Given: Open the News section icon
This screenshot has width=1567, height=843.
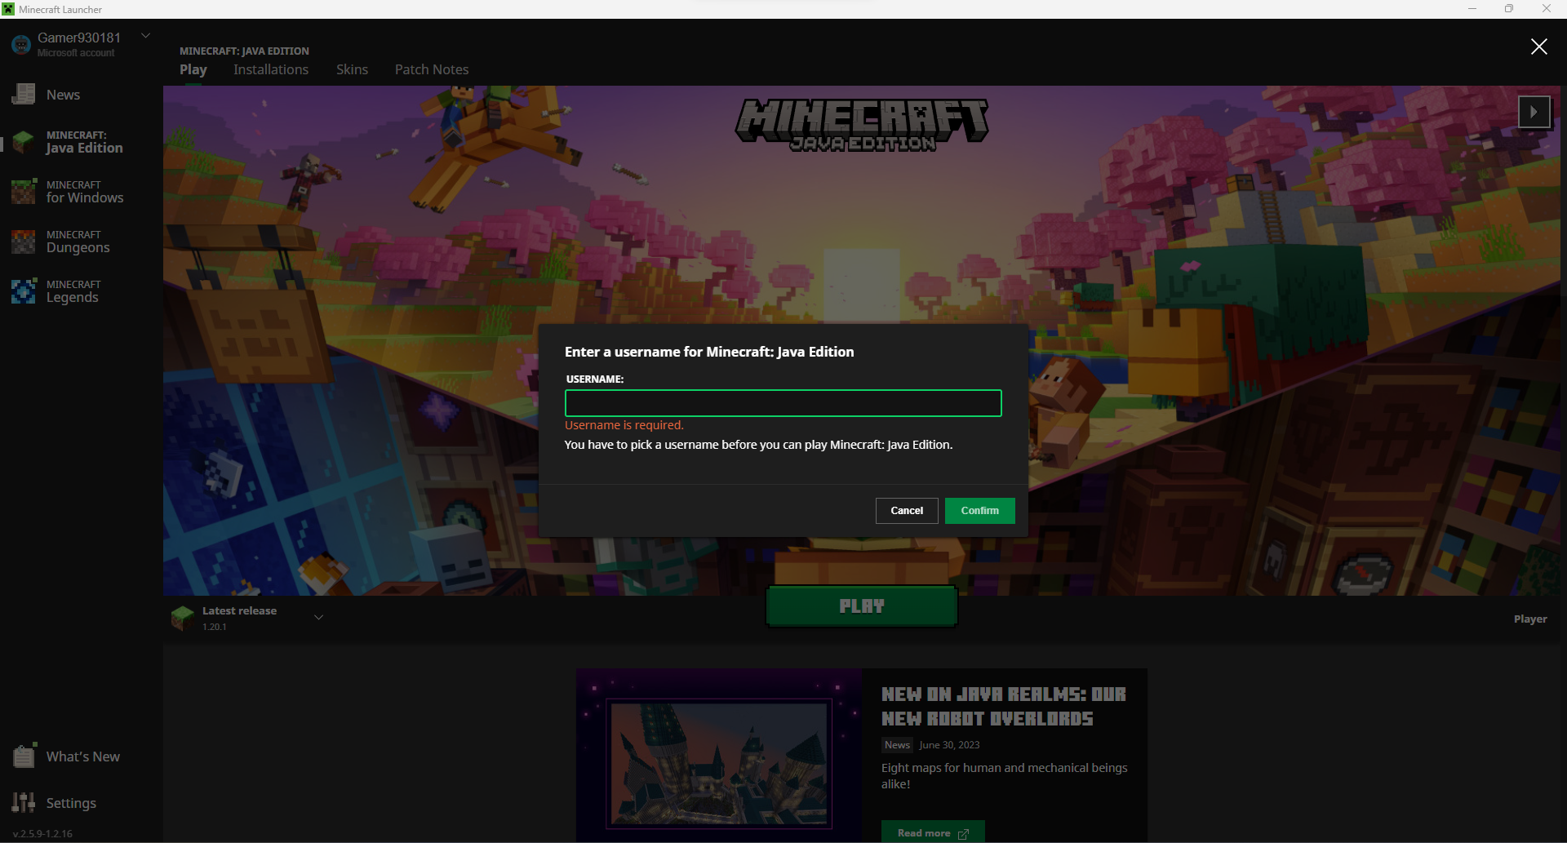Looking at the screenshot, I should click(24, 95).
